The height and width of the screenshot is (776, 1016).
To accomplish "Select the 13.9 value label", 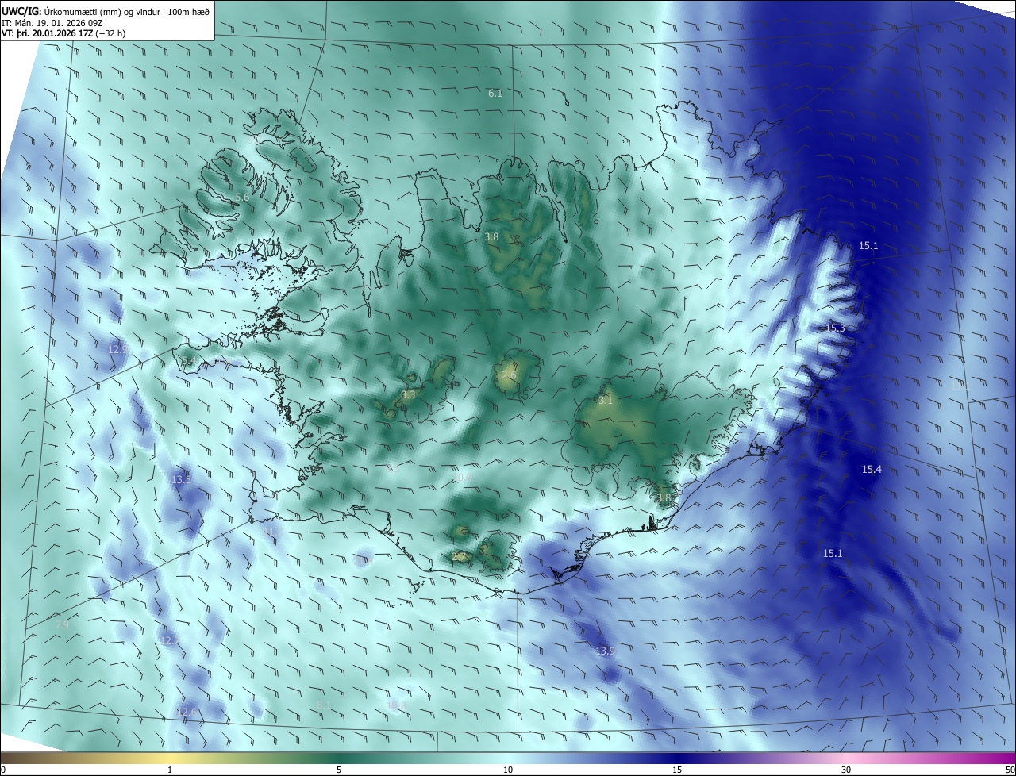I will click(x=605, y=651).
